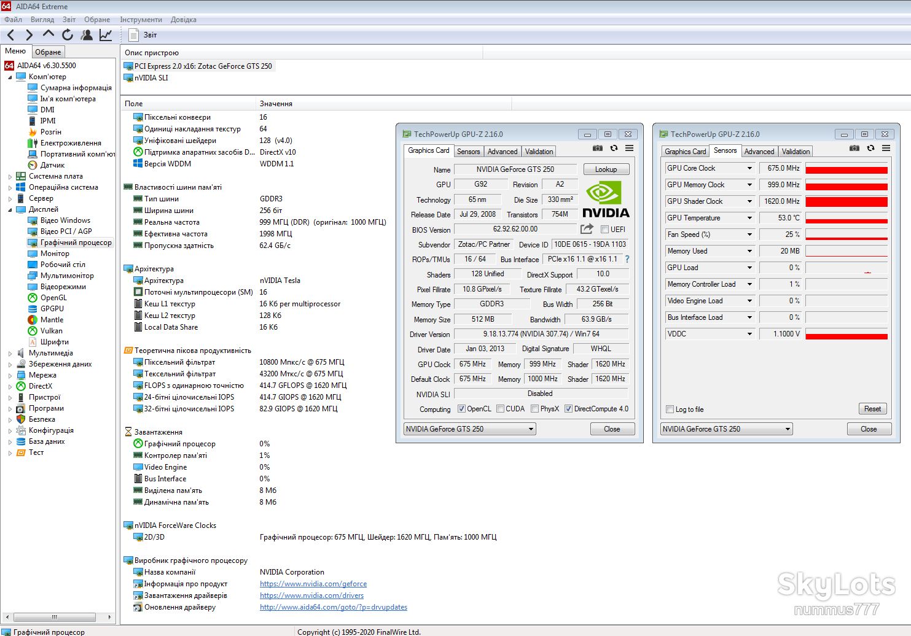
Task: Toggle the DirectCompute 4.0 checkbox
Action: point(569,409)
